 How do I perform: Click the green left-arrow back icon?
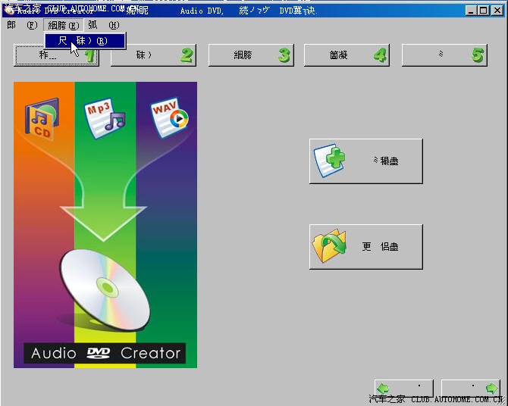pos(384,389)
